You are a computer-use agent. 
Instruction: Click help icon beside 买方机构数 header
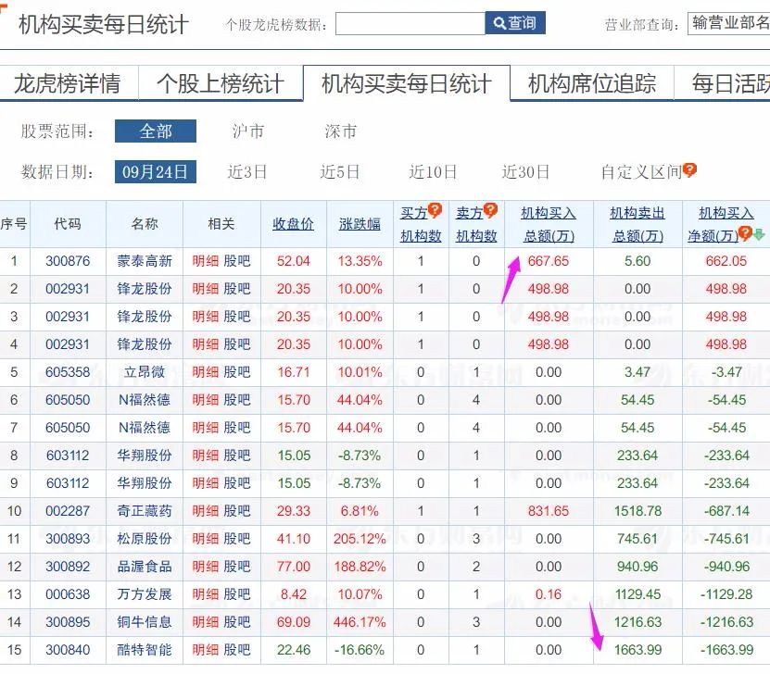(x=435, y=210)
